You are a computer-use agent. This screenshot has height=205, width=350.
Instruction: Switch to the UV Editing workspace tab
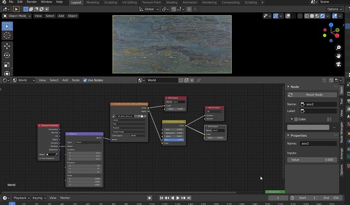click(x=129, y=2)
